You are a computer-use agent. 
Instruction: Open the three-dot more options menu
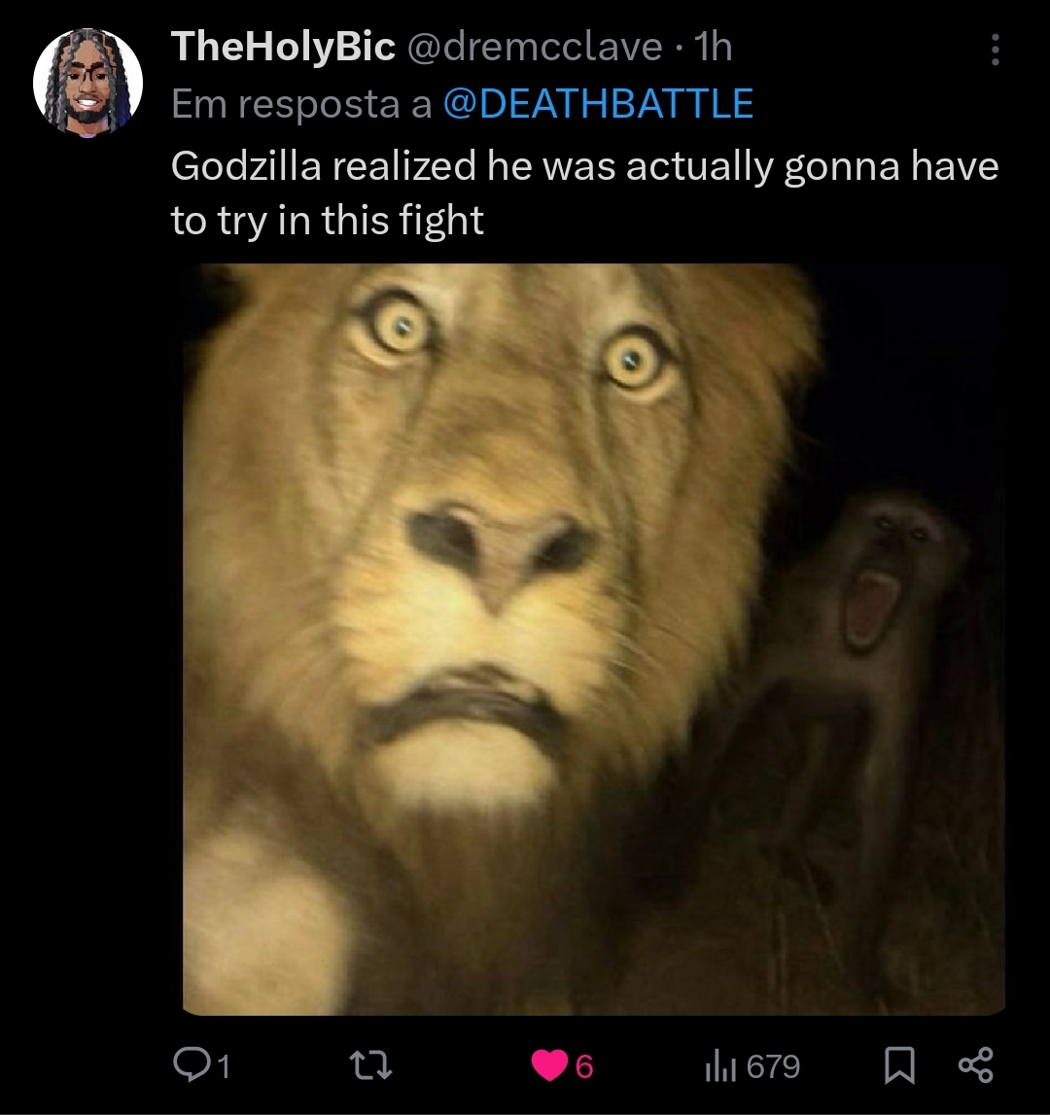coord(996,49)
